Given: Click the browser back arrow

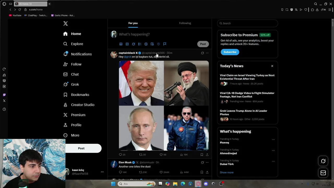Looking at the screenshot, I should 10,10.
